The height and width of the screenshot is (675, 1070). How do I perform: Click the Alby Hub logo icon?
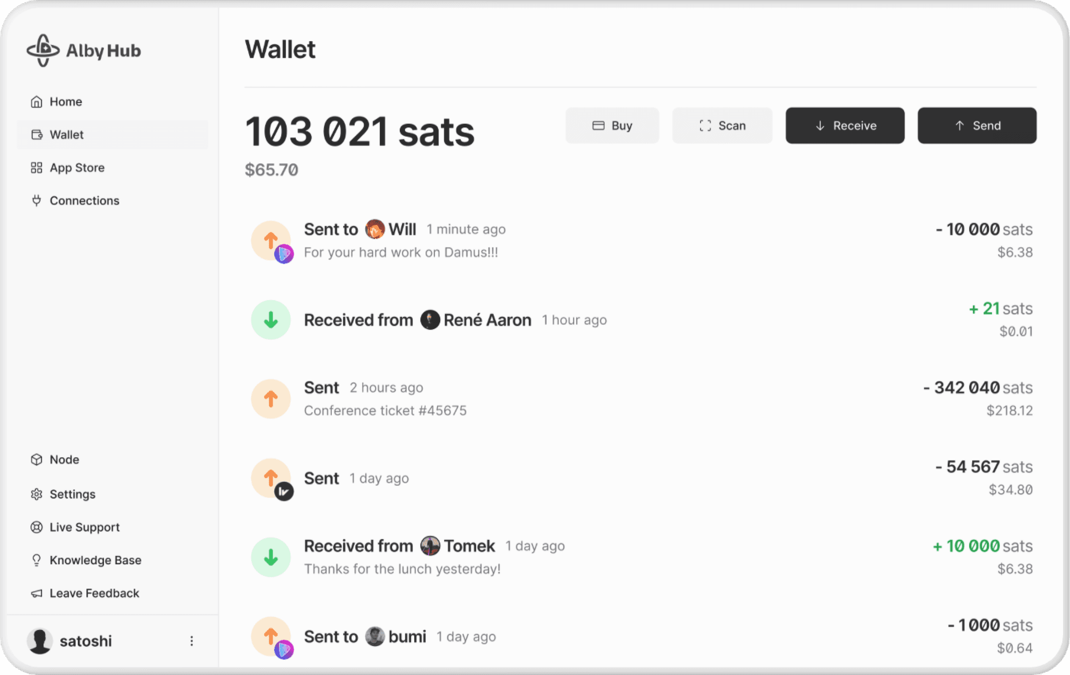[43, 51]
